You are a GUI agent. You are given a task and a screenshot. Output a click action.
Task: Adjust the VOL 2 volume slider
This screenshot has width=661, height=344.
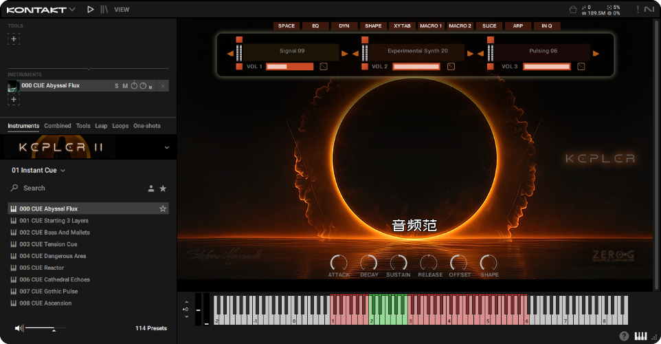point(416,67)
